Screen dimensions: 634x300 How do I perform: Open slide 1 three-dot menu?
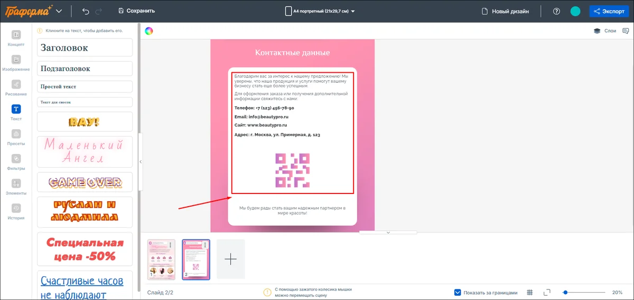(x=171, y=246)
